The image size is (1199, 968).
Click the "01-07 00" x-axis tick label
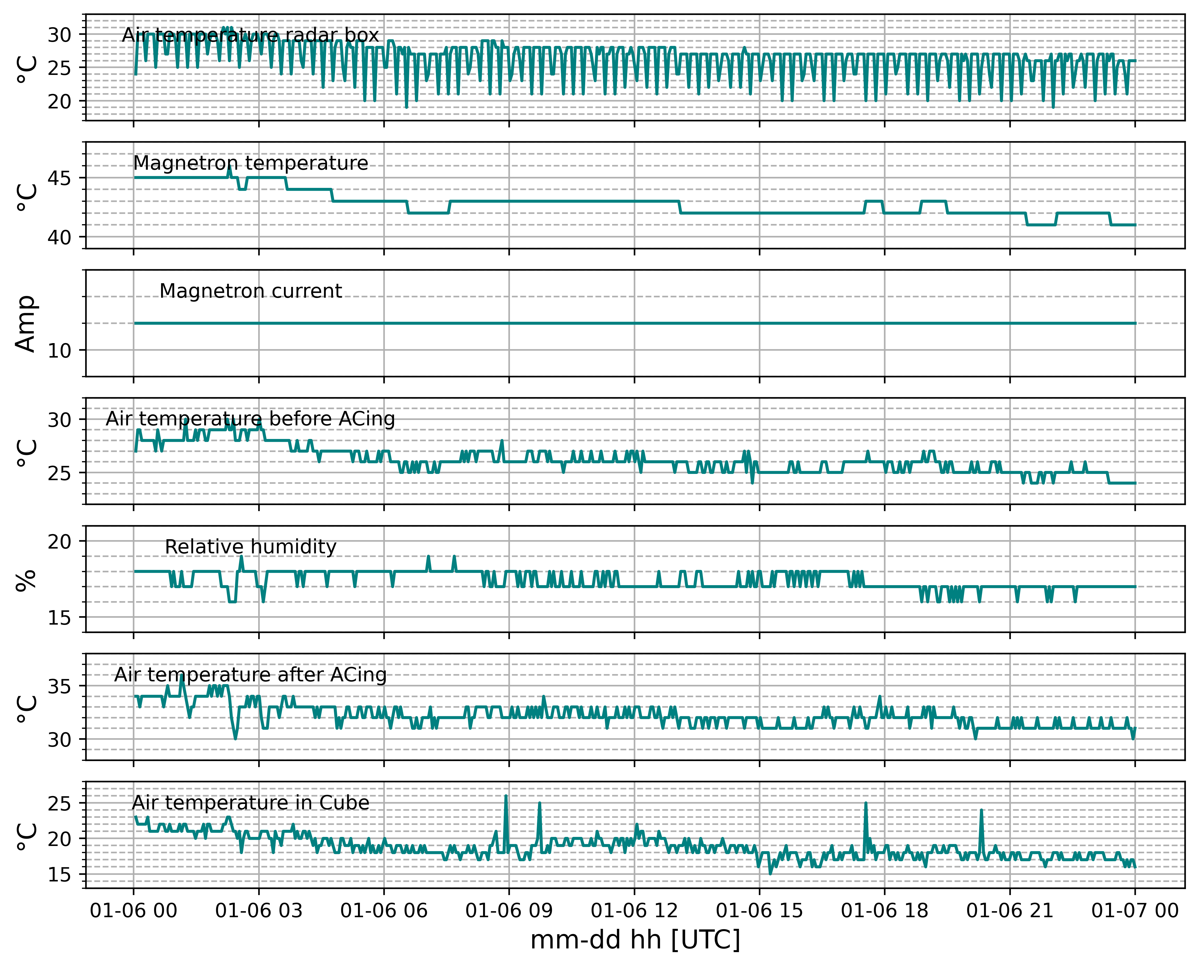[1135, 911]
